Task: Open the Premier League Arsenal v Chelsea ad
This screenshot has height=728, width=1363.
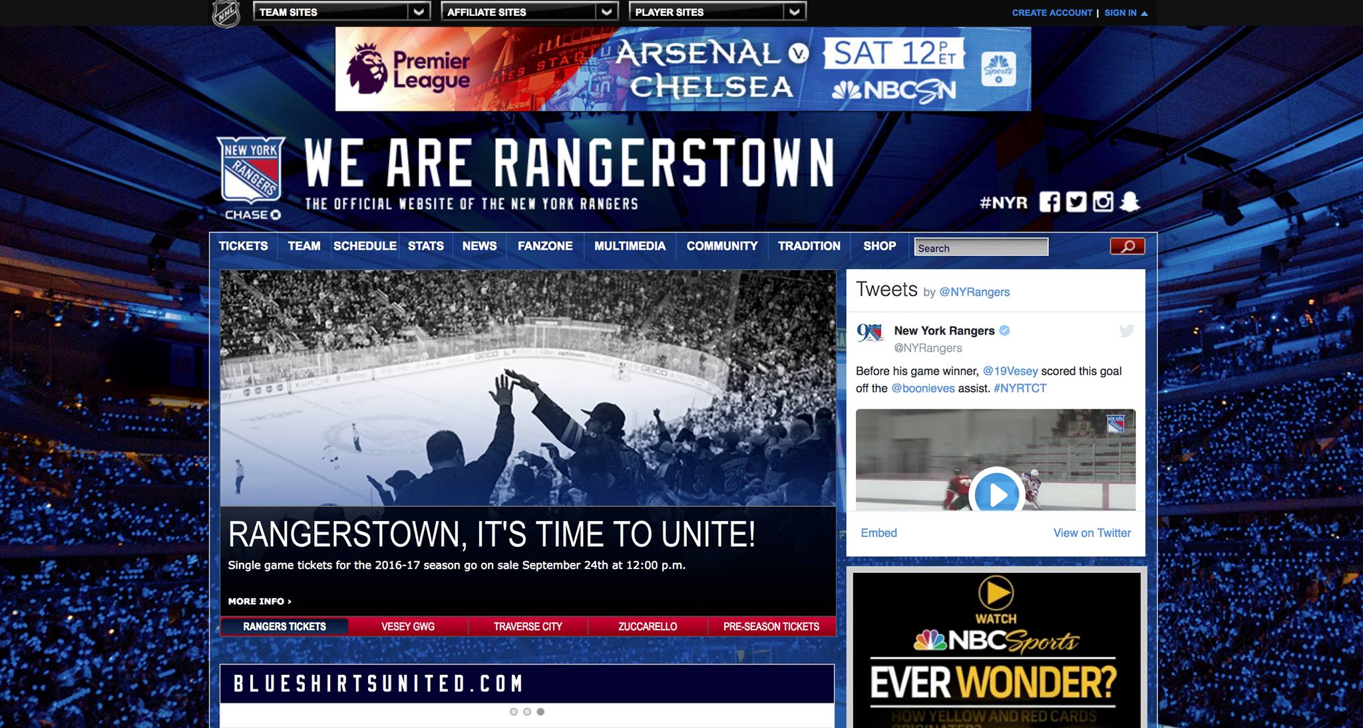Action: click(683, 69)
